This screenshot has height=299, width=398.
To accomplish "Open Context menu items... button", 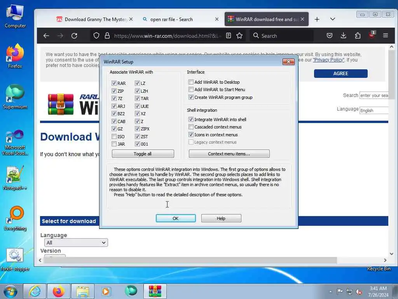I will point(229,153).
